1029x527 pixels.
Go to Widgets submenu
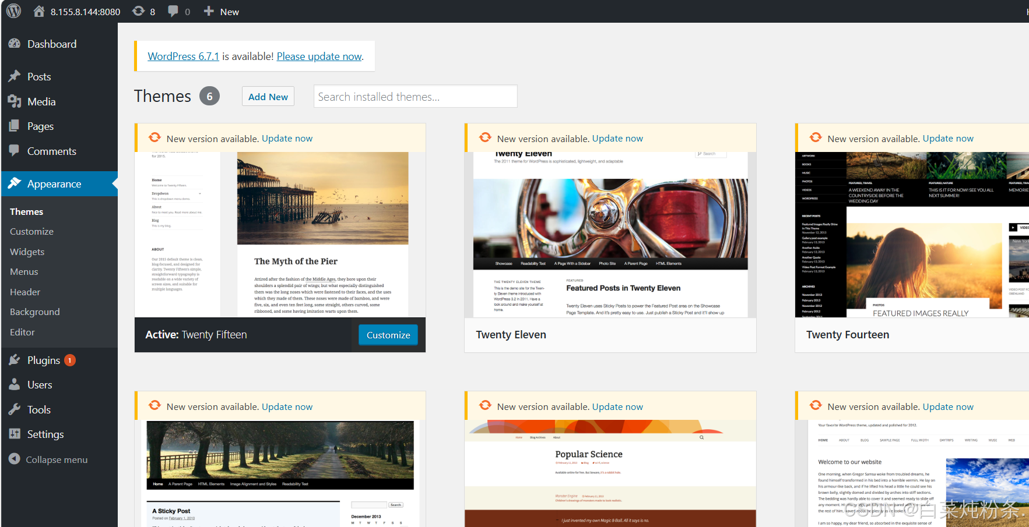pyautogui.click(x=27, y=252)
